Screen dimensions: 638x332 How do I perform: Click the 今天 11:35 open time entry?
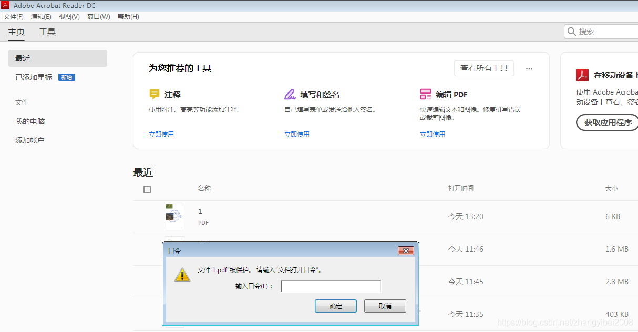pos(466,314)
